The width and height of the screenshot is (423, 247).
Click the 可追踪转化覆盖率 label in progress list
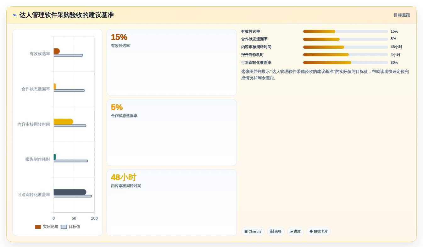pos(256,63)
